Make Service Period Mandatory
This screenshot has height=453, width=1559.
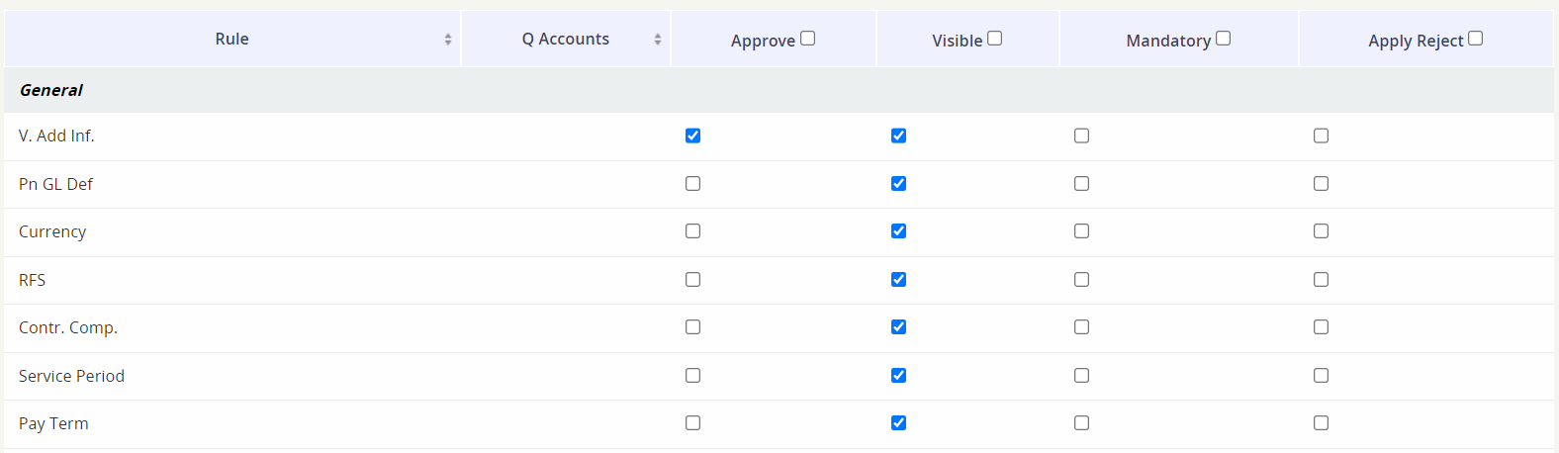1081,376
